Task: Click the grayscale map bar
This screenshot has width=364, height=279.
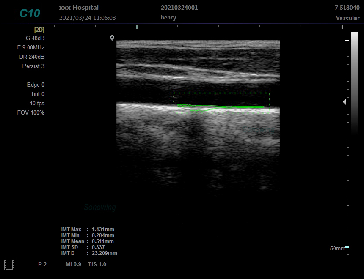Action: tap(354, 82)
